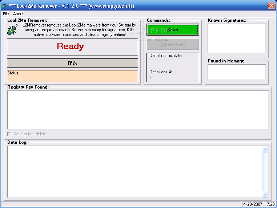This screenshot has width=277, height=208.
Task: Click the L2MRemover description text
Action: coord(79,30)
